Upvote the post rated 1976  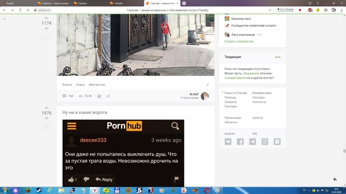pos(46,108)
